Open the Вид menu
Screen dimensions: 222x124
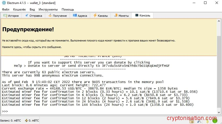[32, 9]
